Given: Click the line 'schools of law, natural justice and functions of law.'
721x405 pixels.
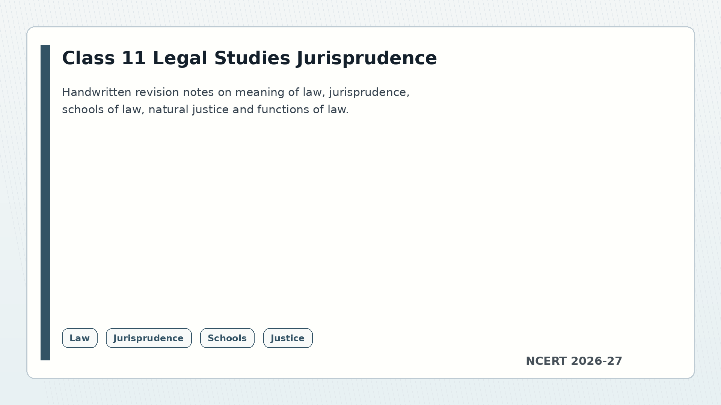Looking at the screenshot, I should [205, 109].
